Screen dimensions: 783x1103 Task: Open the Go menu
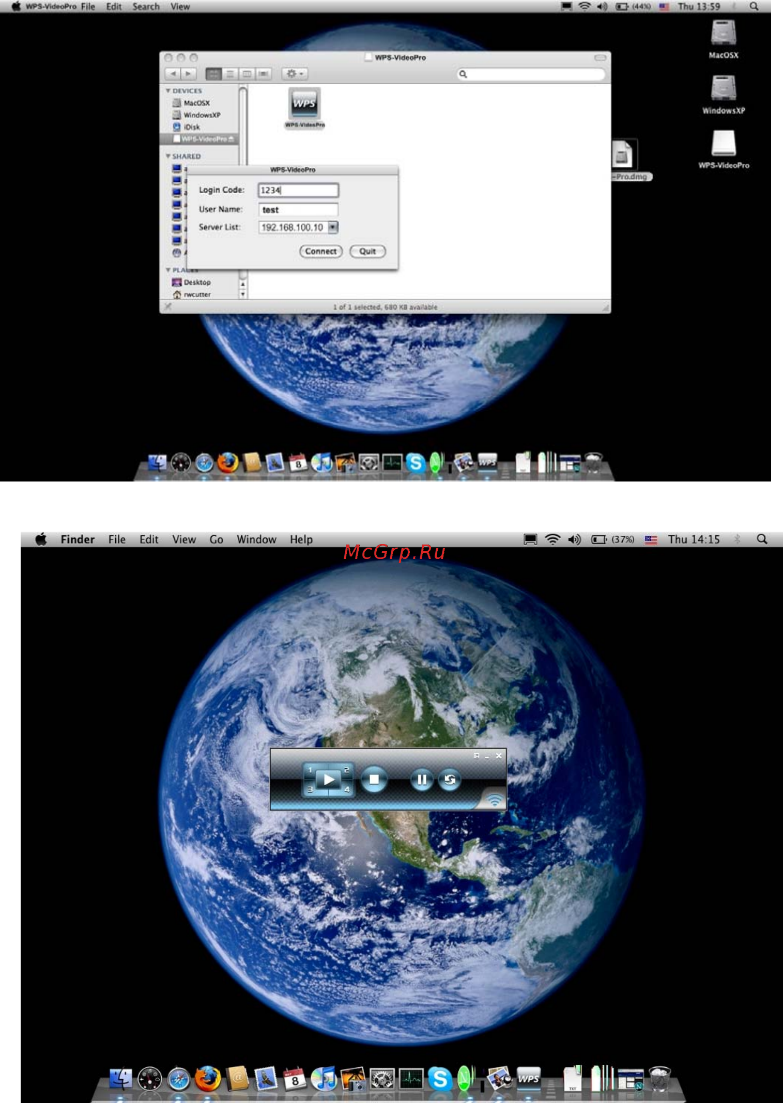[x=217, y=539]
